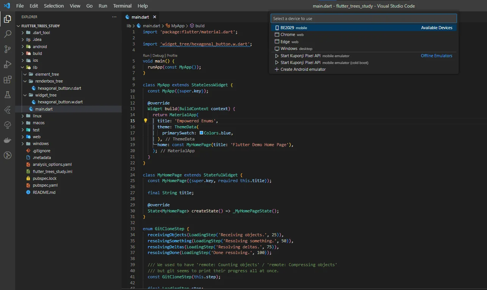Open the Help menu
The width and height of the screenshot is (487, 290).
tap(143, 6)
